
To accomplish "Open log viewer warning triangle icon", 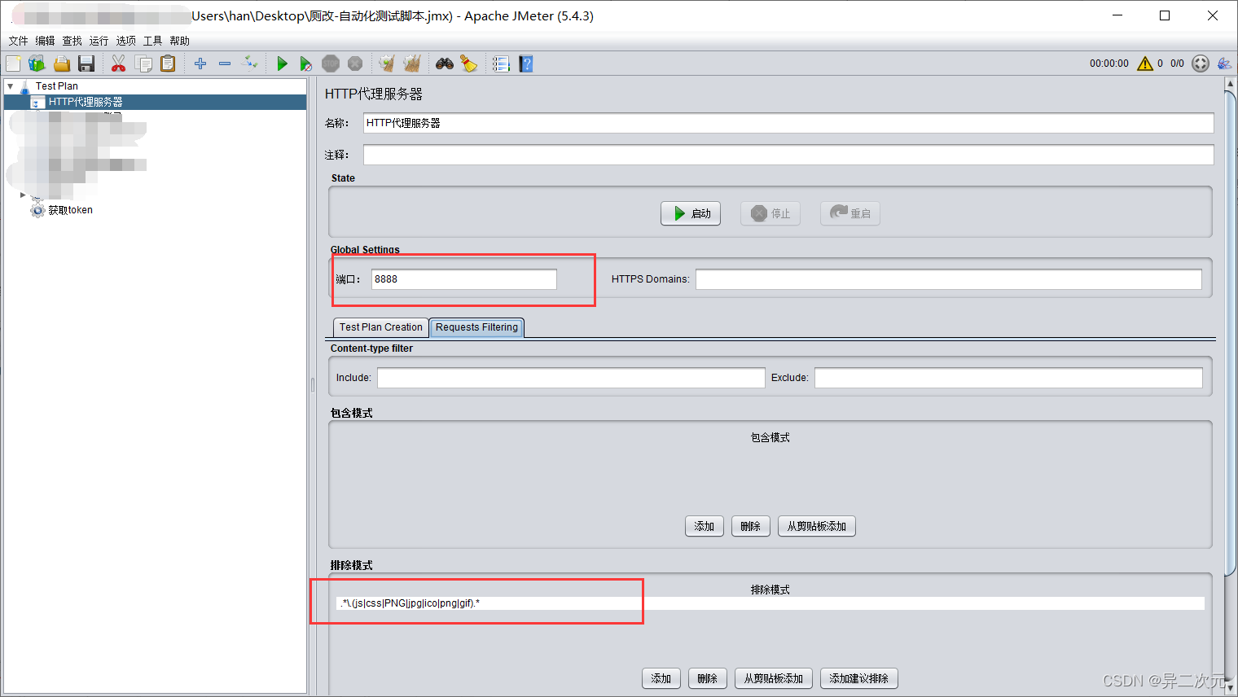I will pyautogui.click(x=1145, y=64).
